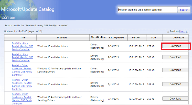Viewport: 192px width, 105px height.
Task: Sort by the Classification column header
Action: (98, 37)
